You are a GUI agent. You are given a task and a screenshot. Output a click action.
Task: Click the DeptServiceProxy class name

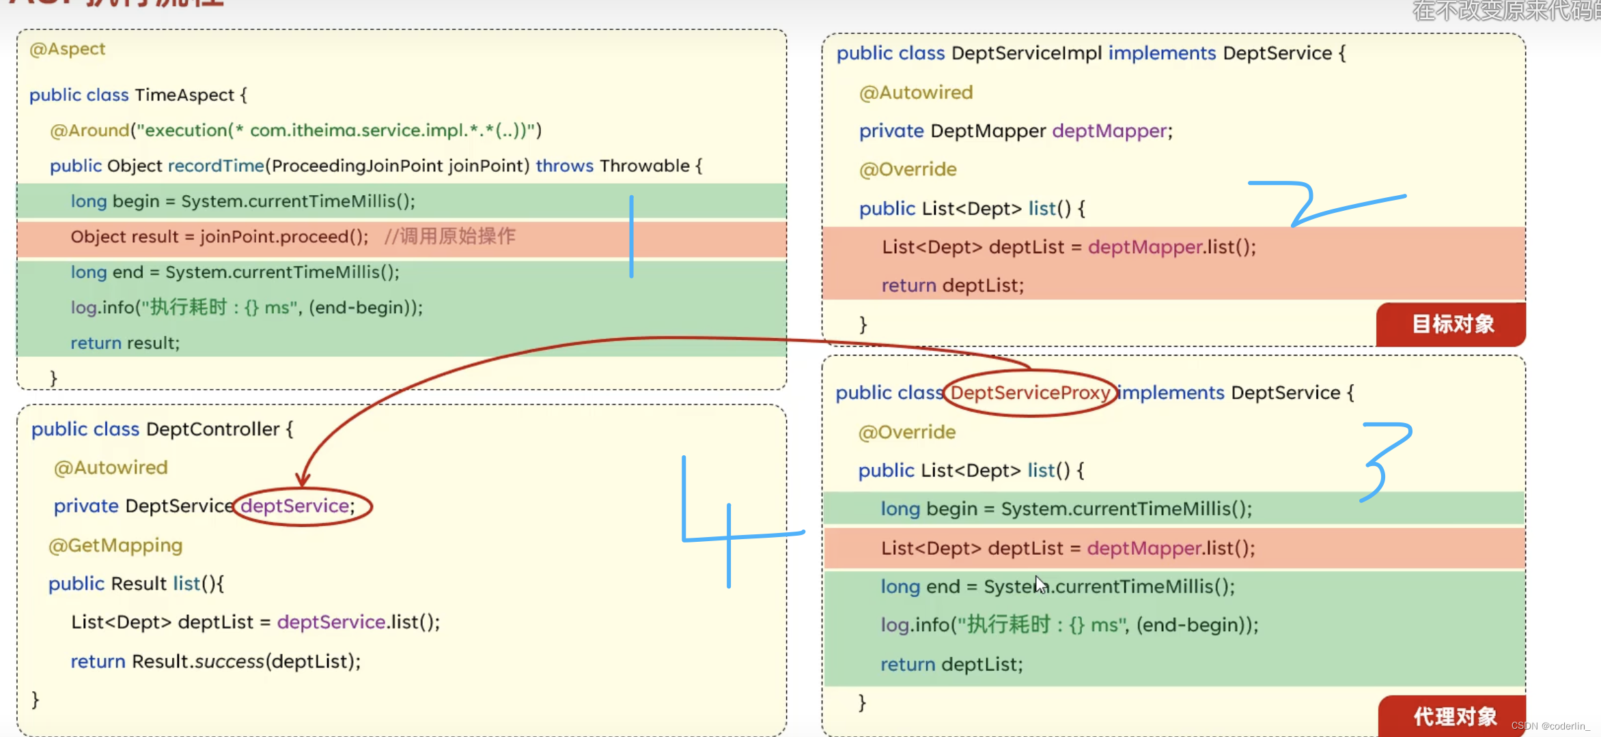tap(1030, 392)
